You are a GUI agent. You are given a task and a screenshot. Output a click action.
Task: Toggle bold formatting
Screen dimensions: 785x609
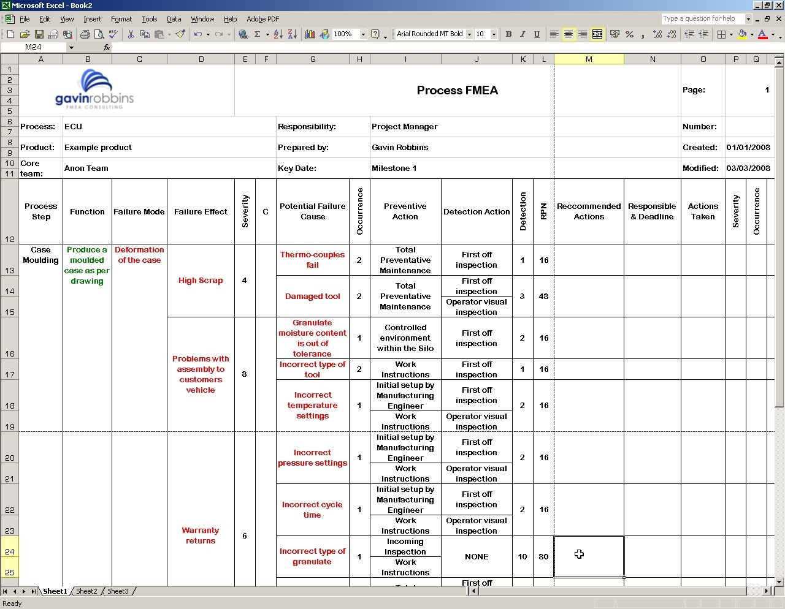[508, 34]
